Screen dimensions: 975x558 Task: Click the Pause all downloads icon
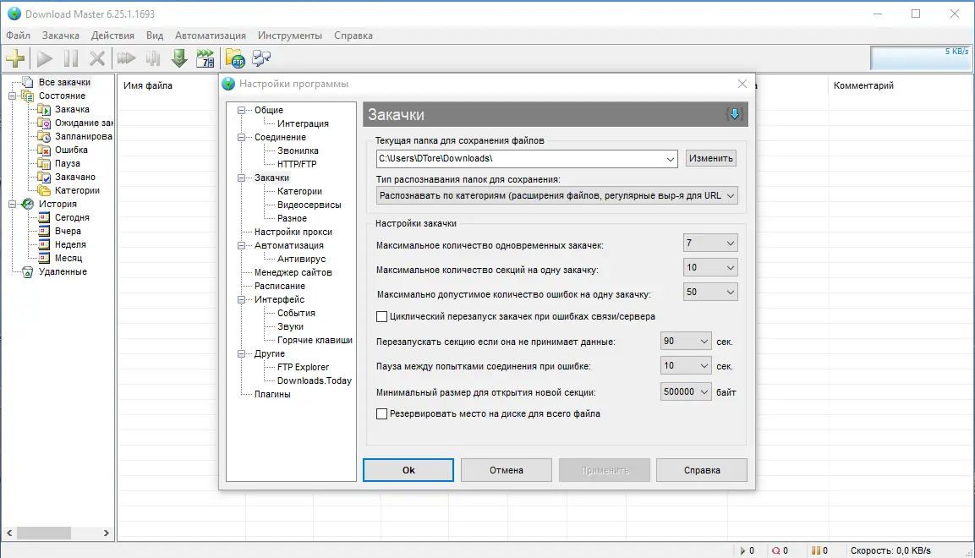[x=152, y=58]
